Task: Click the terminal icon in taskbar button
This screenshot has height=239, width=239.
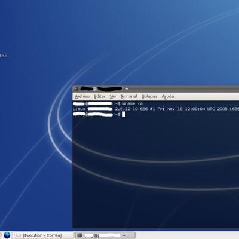Action: pyautogui.click(x=79, y=235)
